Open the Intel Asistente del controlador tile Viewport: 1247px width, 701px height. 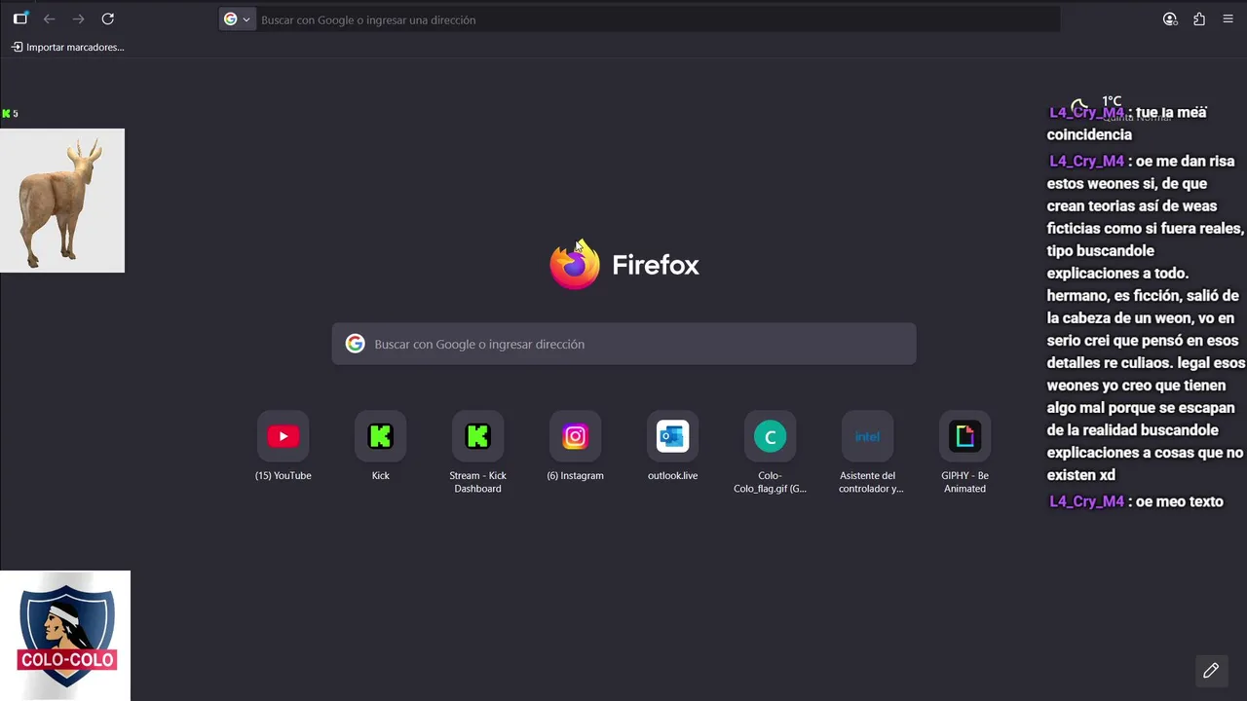(x=868, y=436)
